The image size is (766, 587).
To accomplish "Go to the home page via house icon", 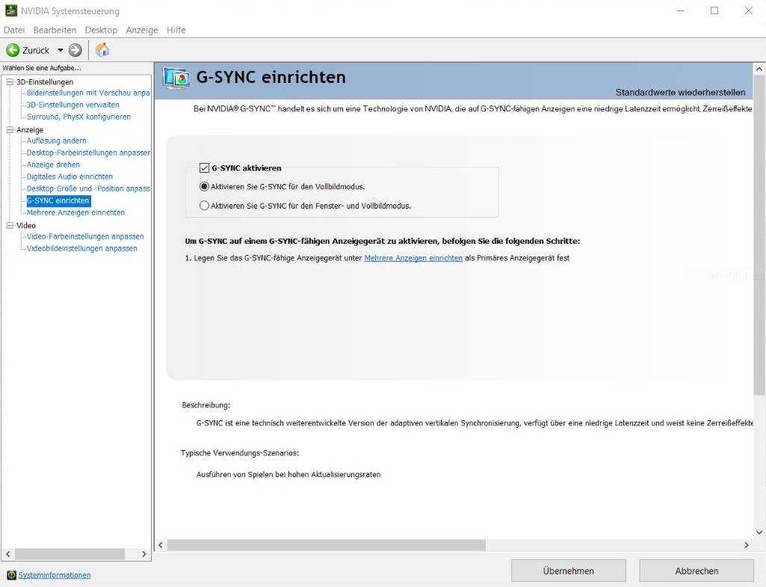I will coord(102,50).
